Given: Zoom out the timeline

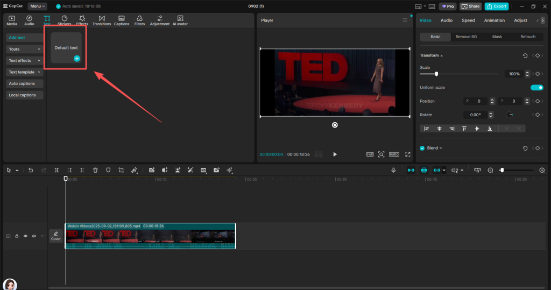Looking at the screenshot, I should click(491, 170).
